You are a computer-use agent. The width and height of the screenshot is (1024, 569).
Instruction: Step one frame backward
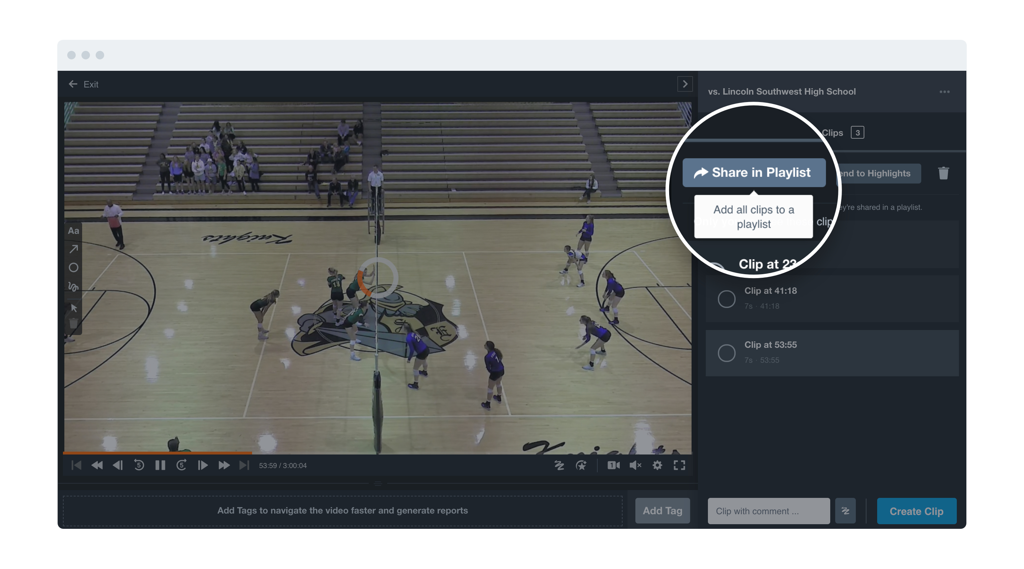(118, 465)
